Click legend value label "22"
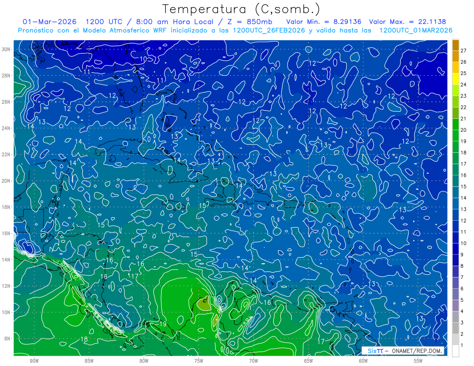Viewport: 474px width, 366px height. pos(463,107)
